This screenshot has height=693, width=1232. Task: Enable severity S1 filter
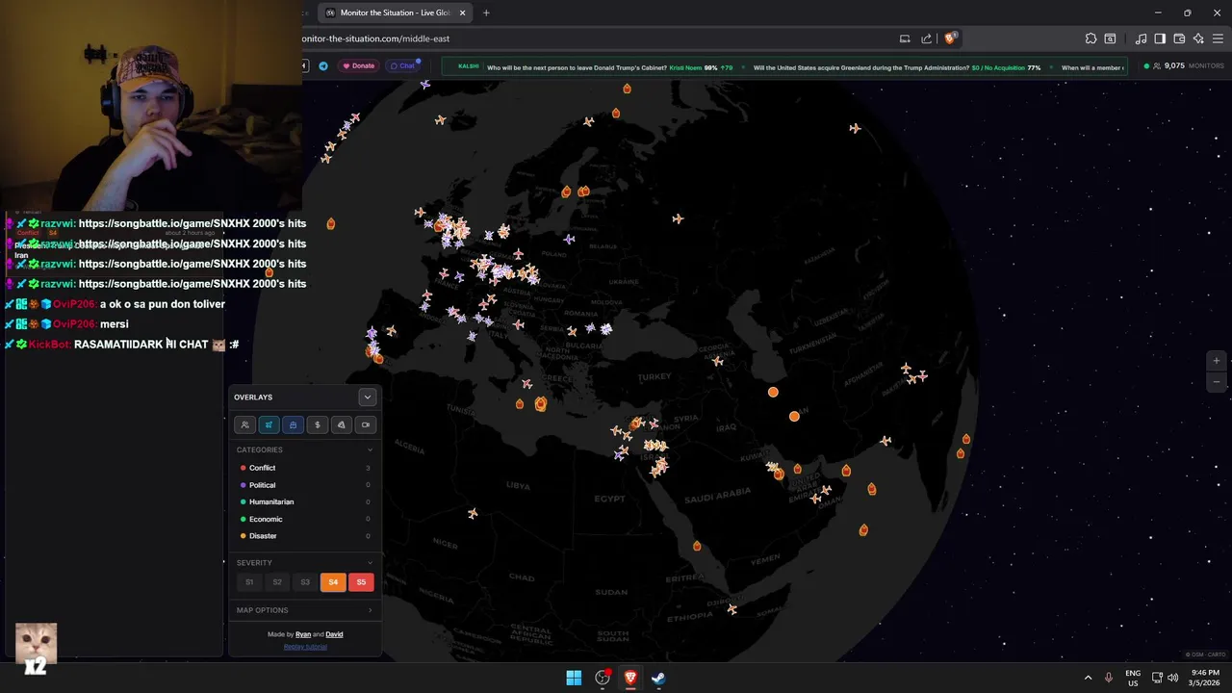tap(249, 581)
